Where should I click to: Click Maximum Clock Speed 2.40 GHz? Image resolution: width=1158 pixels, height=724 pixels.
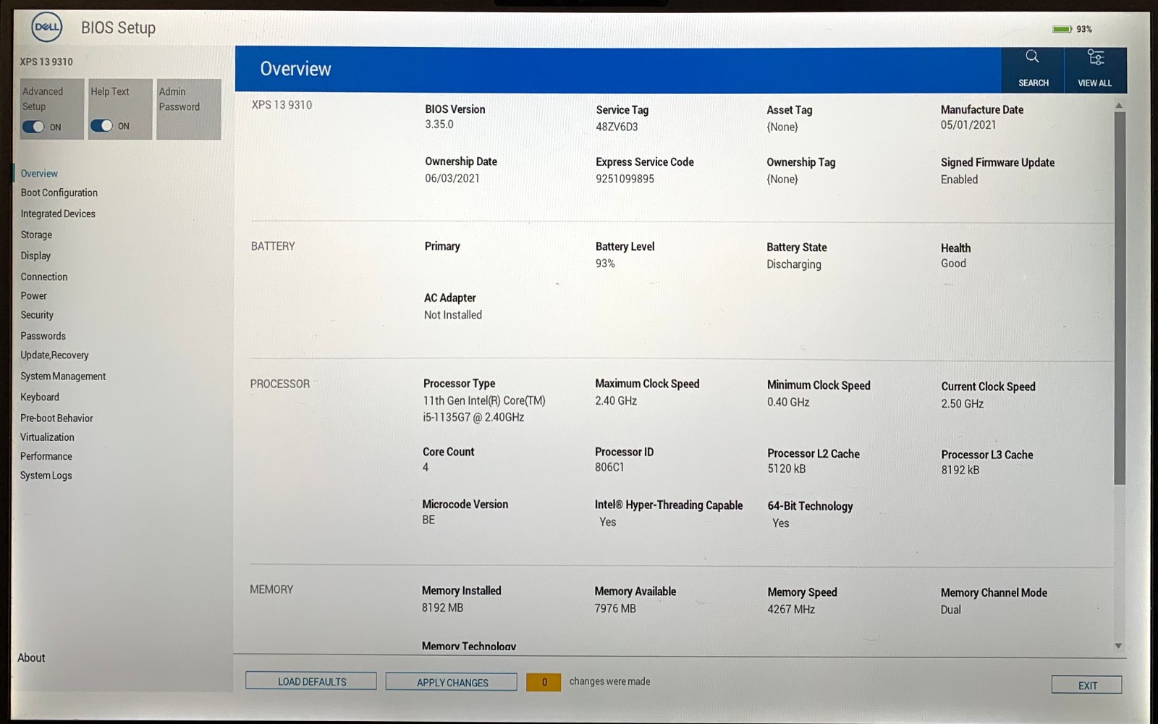pos(616,401)
